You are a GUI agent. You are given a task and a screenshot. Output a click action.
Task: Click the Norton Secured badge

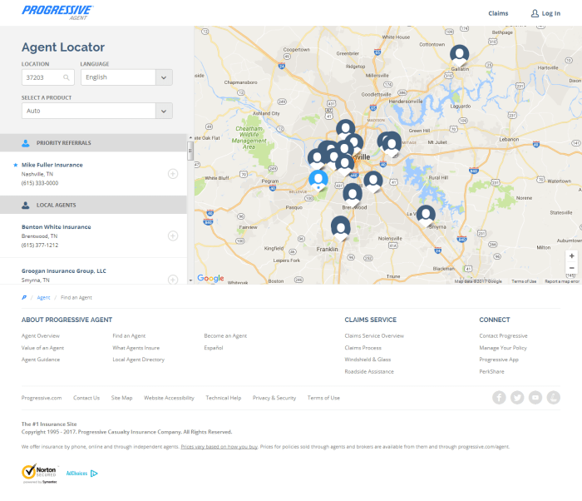40,474
